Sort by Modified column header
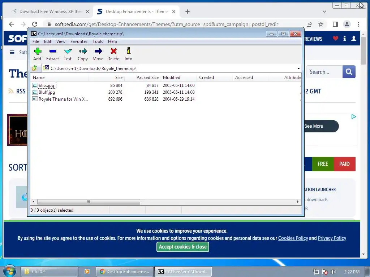Viewport: 370px width, 277px height. coord(178,78)
